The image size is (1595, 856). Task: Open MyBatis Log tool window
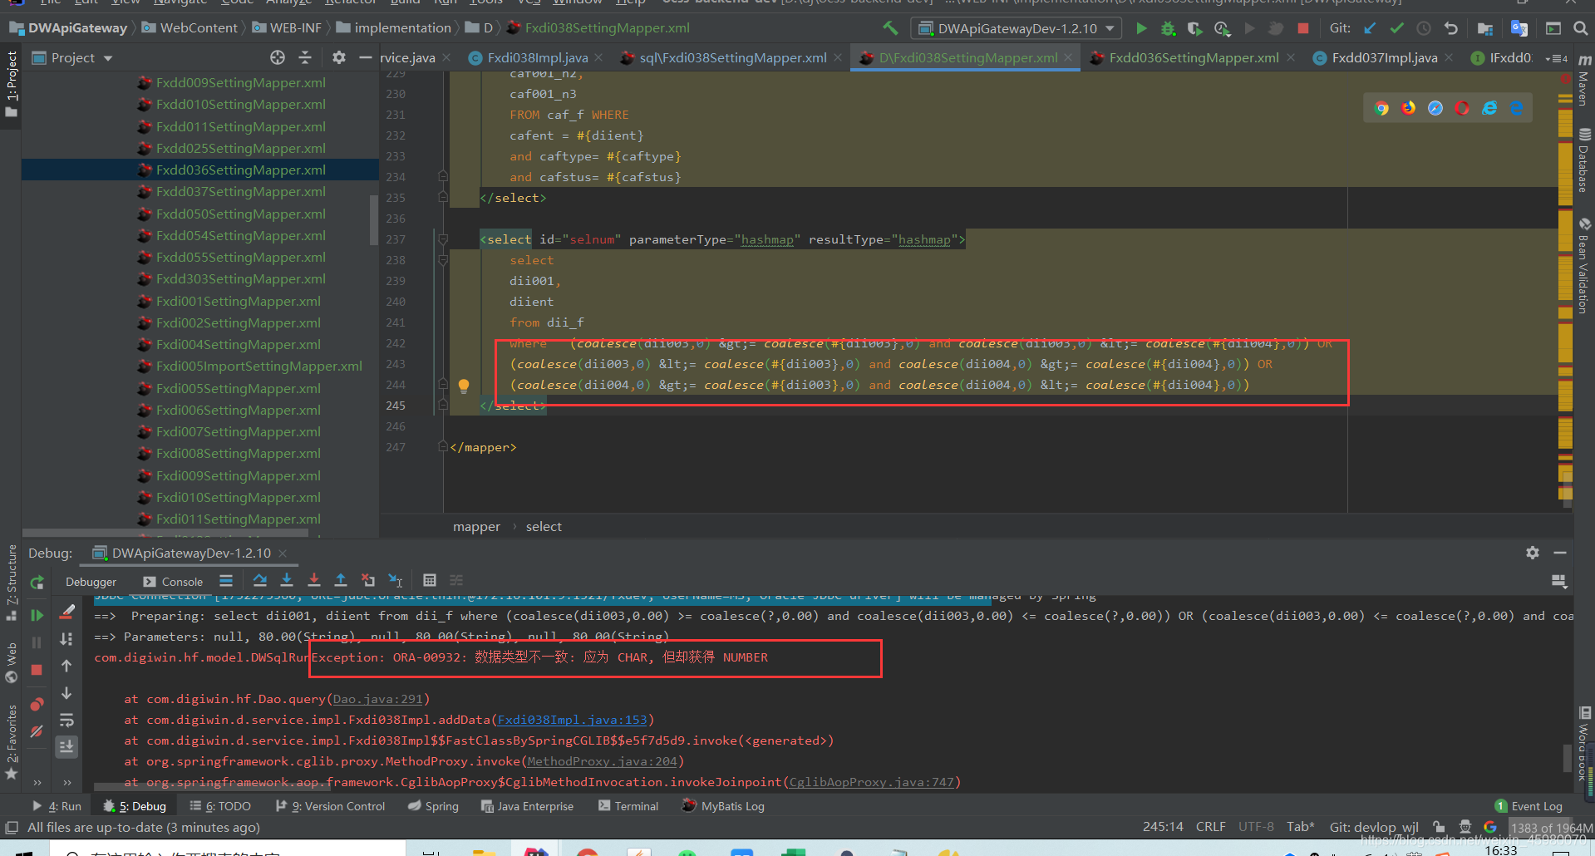722,806
